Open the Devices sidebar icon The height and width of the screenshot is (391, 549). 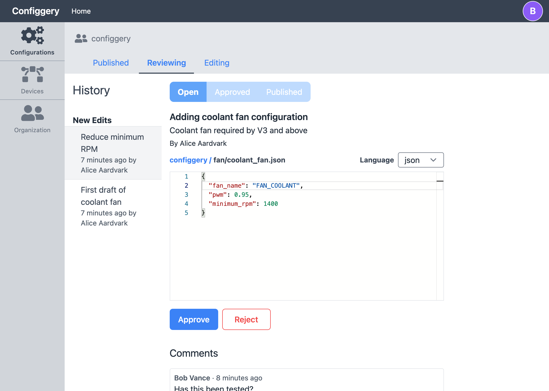32,74
